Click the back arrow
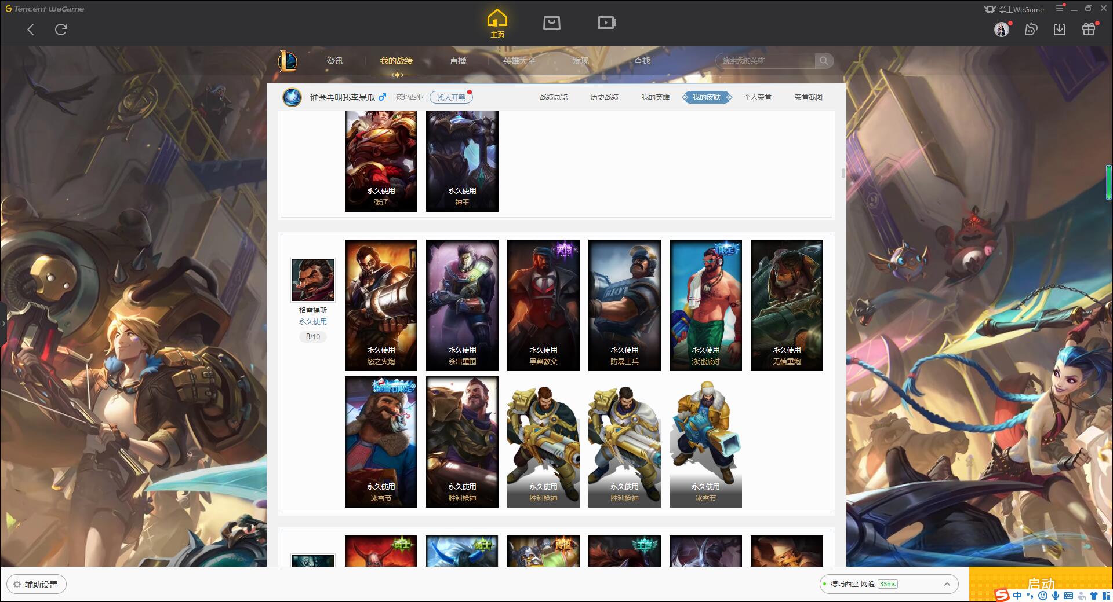The width and height of the screenshot is (1113, 602). pos(31,30)
